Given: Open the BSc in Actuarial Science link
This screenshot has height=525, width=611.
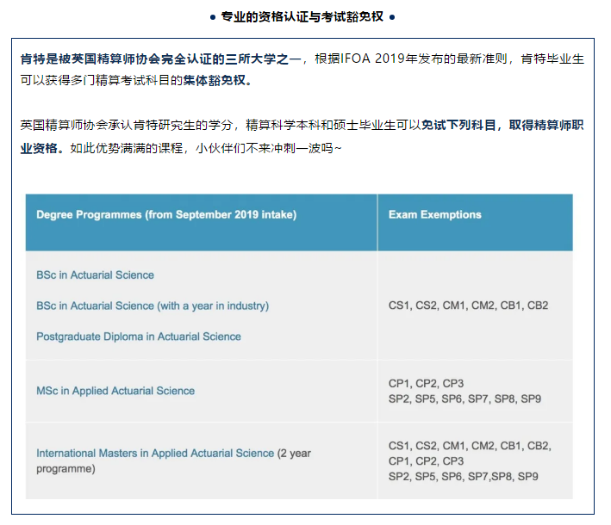Looking at the screenshot, I should 95,275.
